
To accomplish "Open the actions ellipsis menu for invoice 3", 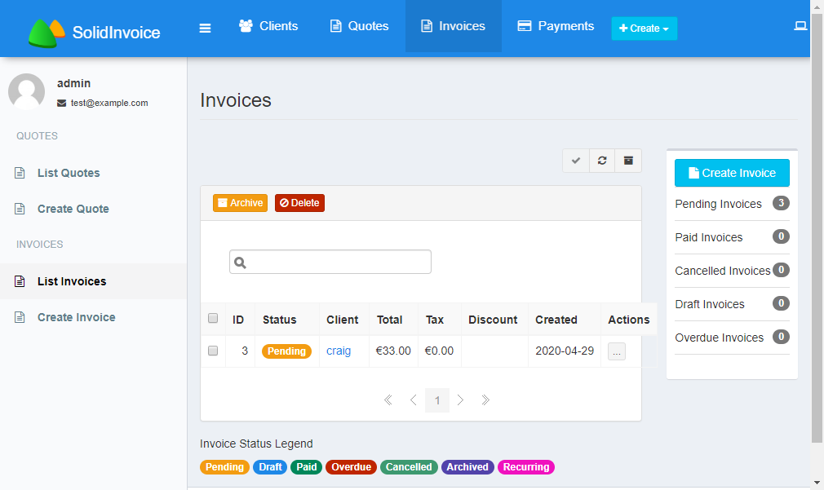I will (x=616, y=351).
